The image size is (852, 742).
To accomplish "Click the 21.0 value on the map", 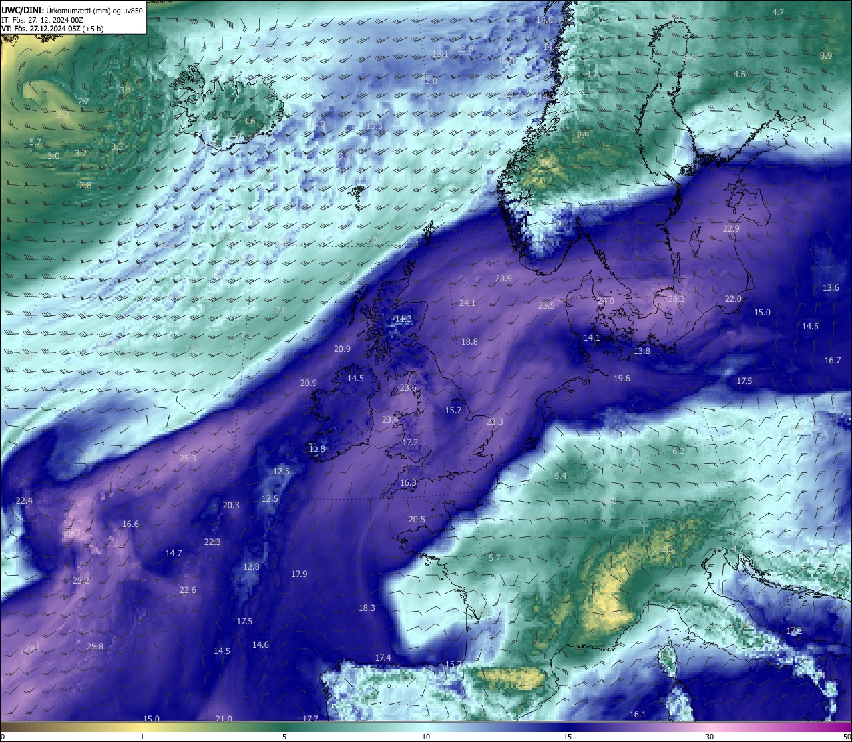I will coord(224,719).
